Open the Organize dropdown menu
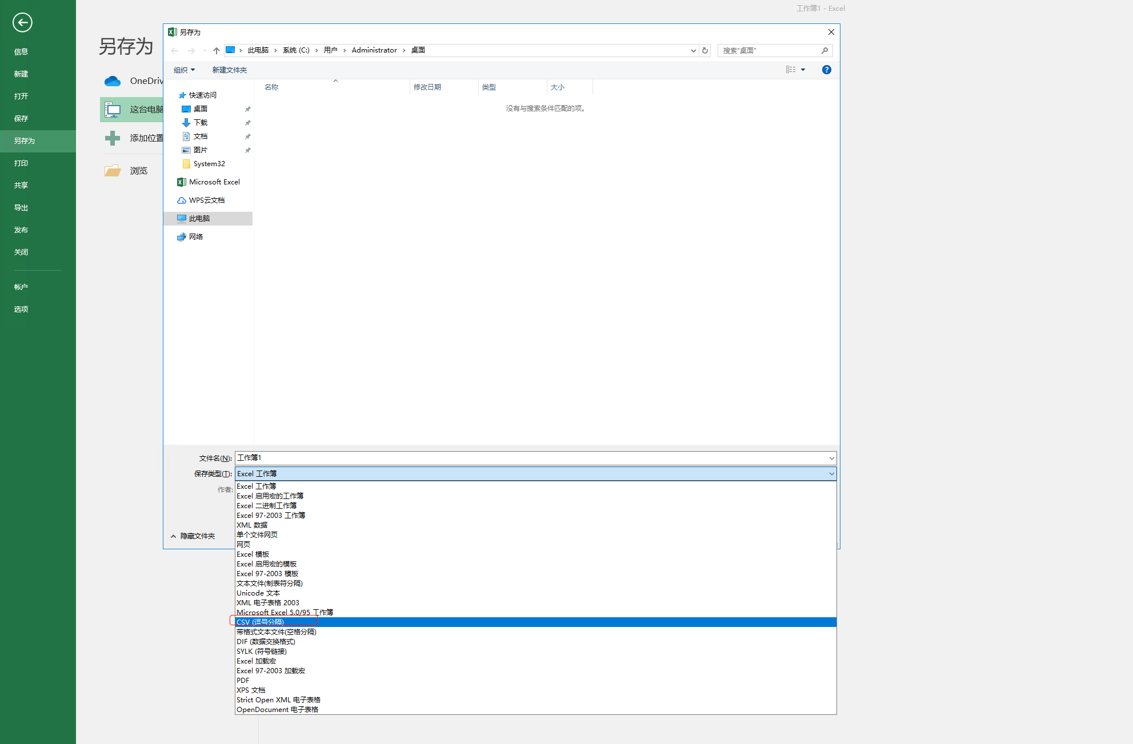Viewport: 1133px width, 744px height. pos(184,70)
